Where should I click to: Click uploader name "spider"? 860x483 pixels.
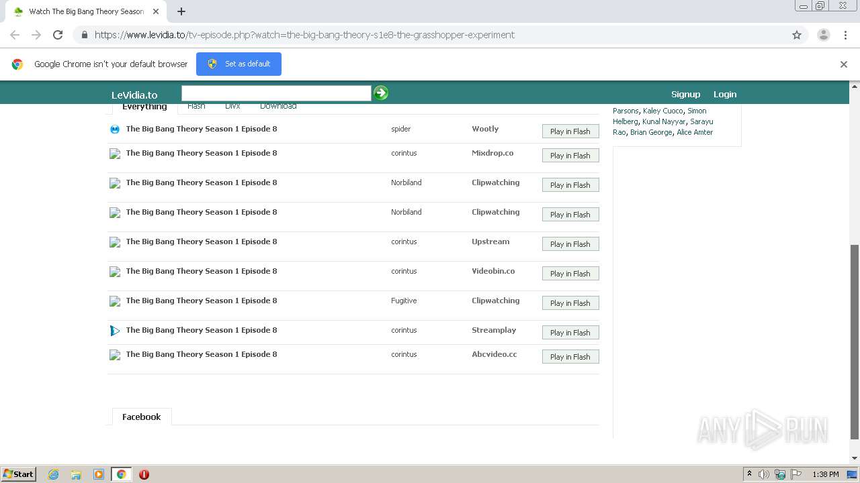click(400, 129)
